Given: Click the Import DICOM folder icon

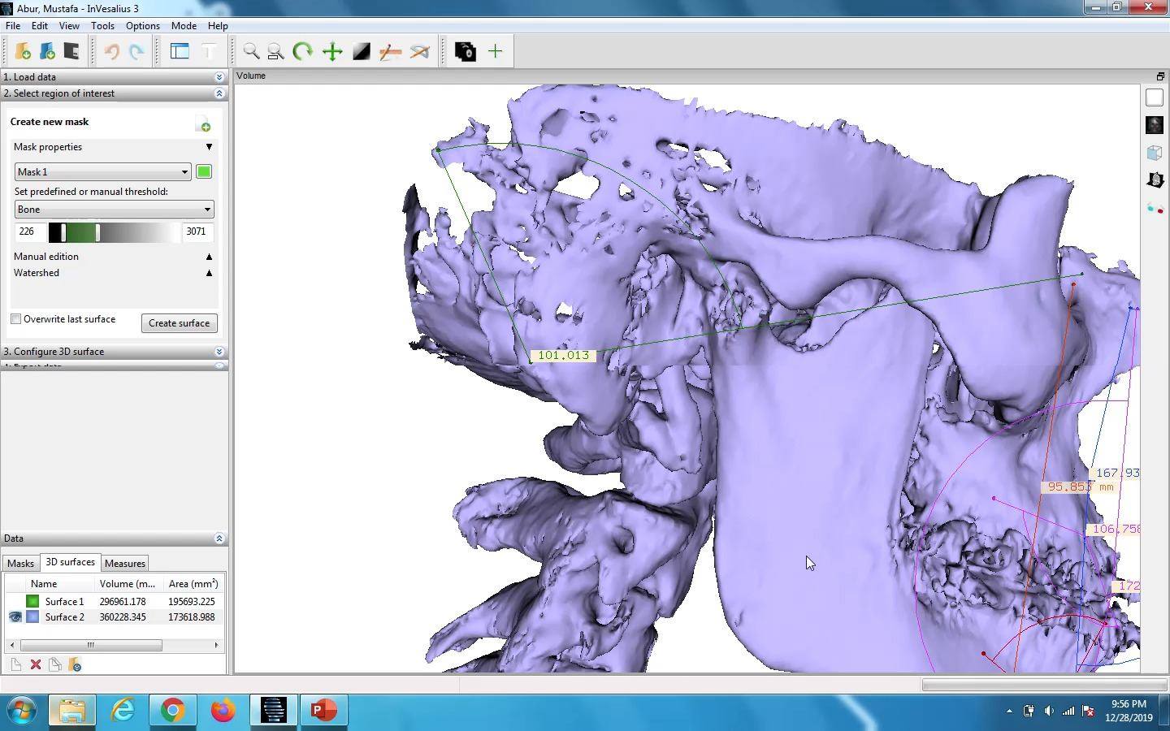Looking at the screenshot, I should tap(23, 52).
